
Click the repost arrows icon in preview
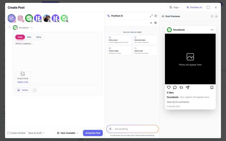[x=181, y=87]
